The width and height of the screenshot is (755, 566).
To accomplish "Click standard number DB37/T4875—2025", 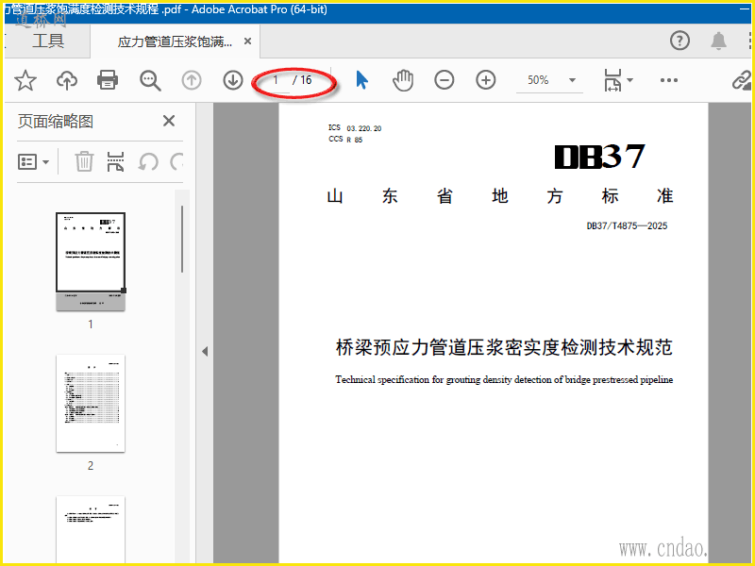I will click(627, 225).
